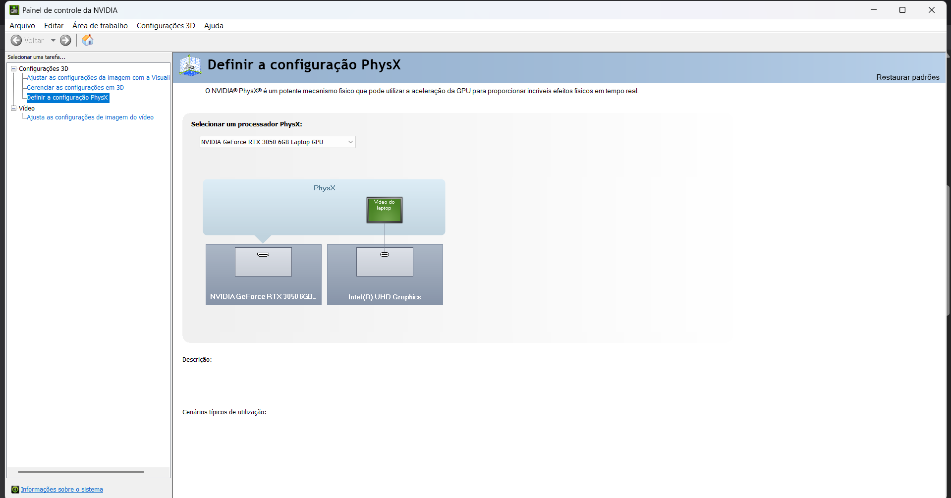
Task: Click the Intel UHD display connector icon
Action: [x=385, y=255]
